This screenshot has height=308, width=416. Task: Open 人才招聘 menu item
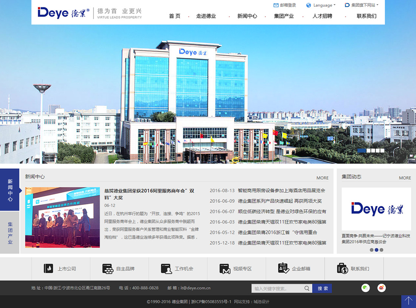[x=322, y=16]
